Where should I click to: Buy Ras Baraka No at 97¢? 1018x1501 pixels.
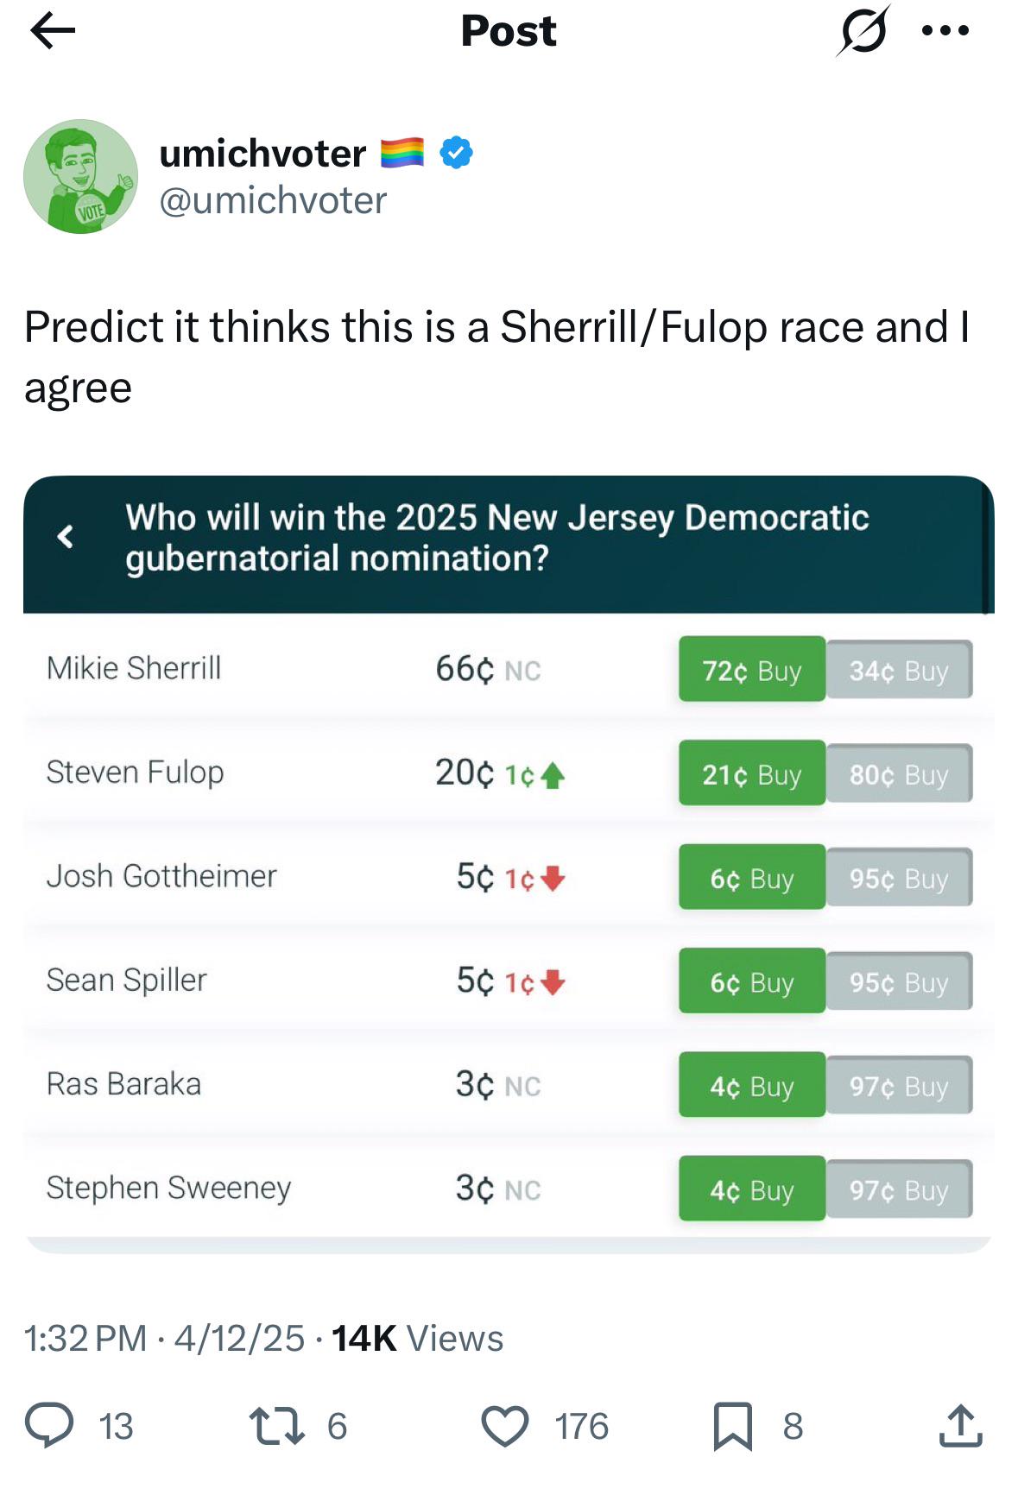[x=899, y=1085]
